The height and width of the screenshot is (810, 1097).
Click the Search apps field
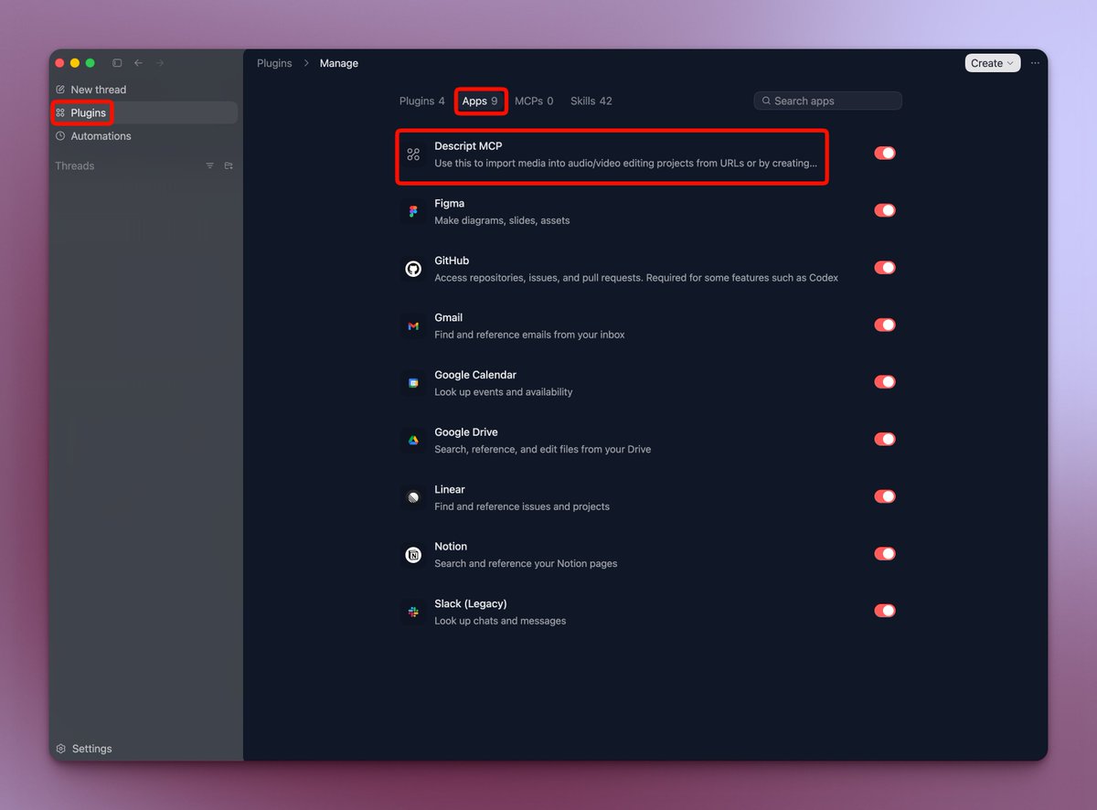828,101
